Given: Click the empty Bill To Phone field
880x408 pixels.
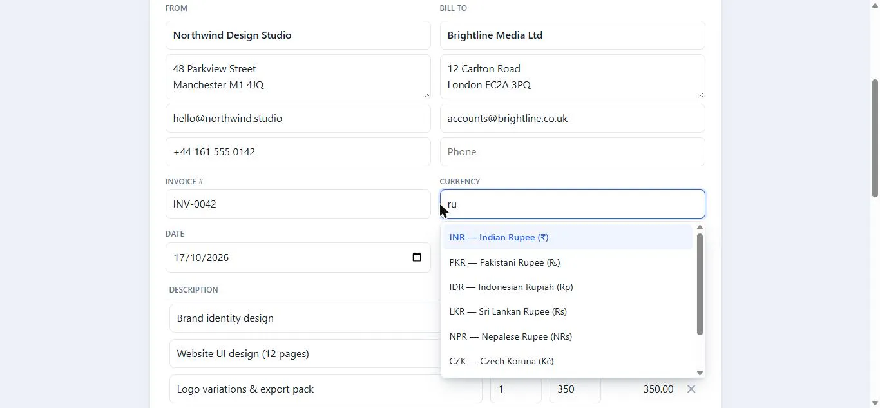Looking at the screenshot, I should [572, 151].
